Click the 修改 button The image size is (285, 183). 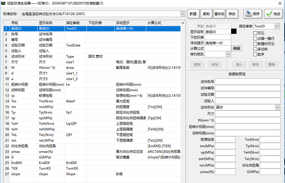point(232,14)
